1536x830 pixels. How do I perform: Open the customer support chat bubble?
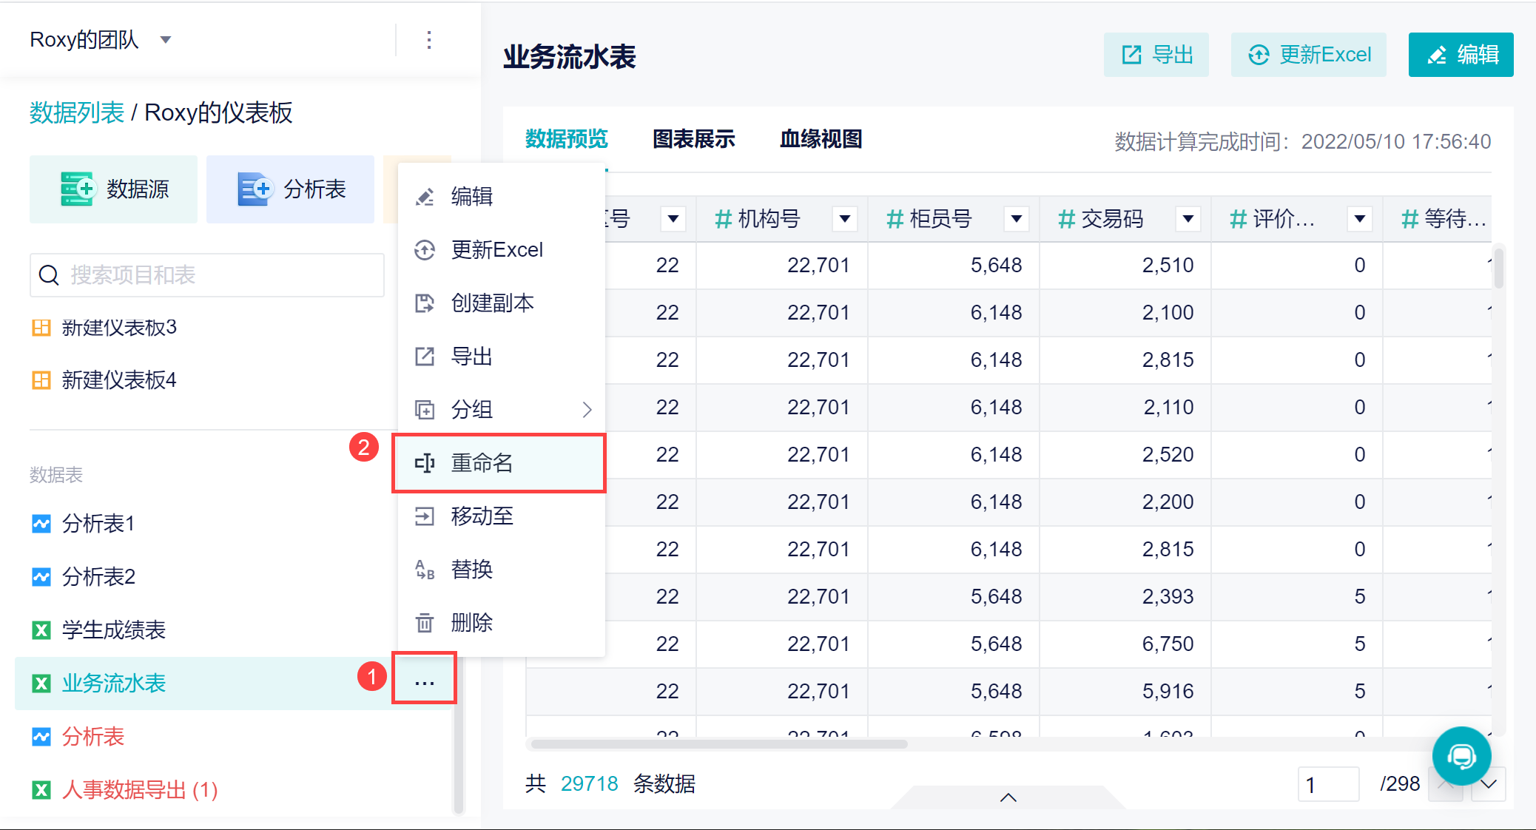pos(1461,756)
